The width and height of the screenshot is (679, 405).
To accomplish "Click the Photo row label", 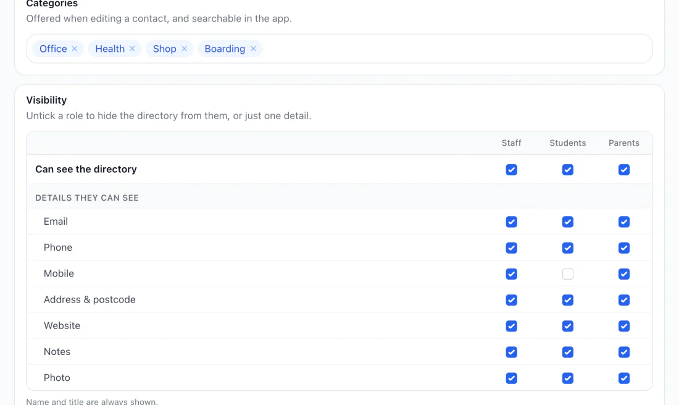I will (x=57, y=377).
